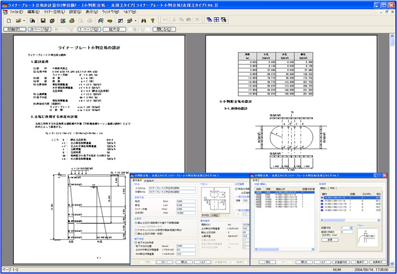Open the ライナー立坑 menu
This screenshot has height=274, width=397.
pos(54,10)
